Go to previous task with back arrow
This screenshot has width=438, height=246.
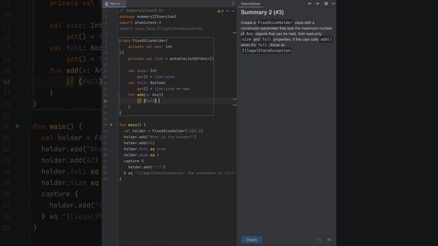(309, 3)
